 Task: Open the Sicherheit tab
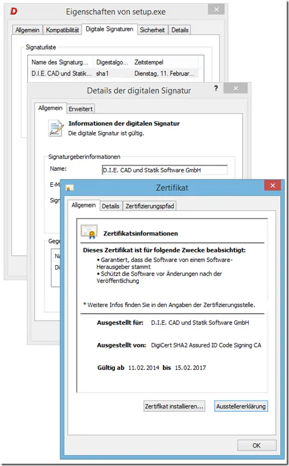pos(152,30)
